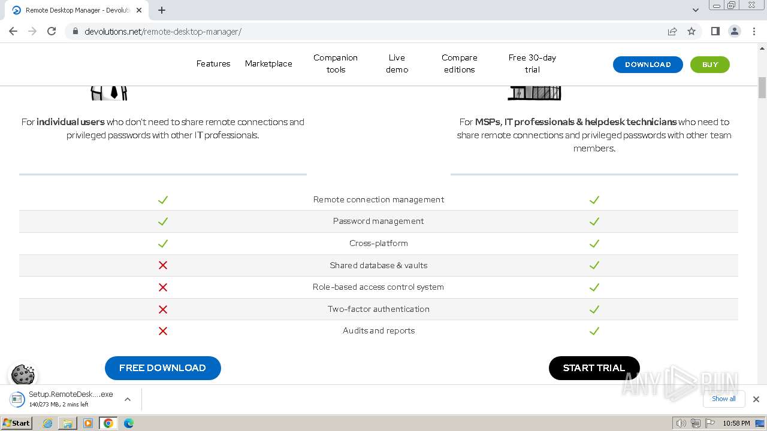The height and width of the screenshot is (431, 767).
Task: Click 'Password management' row text
Action: click(x=379, y=221)
